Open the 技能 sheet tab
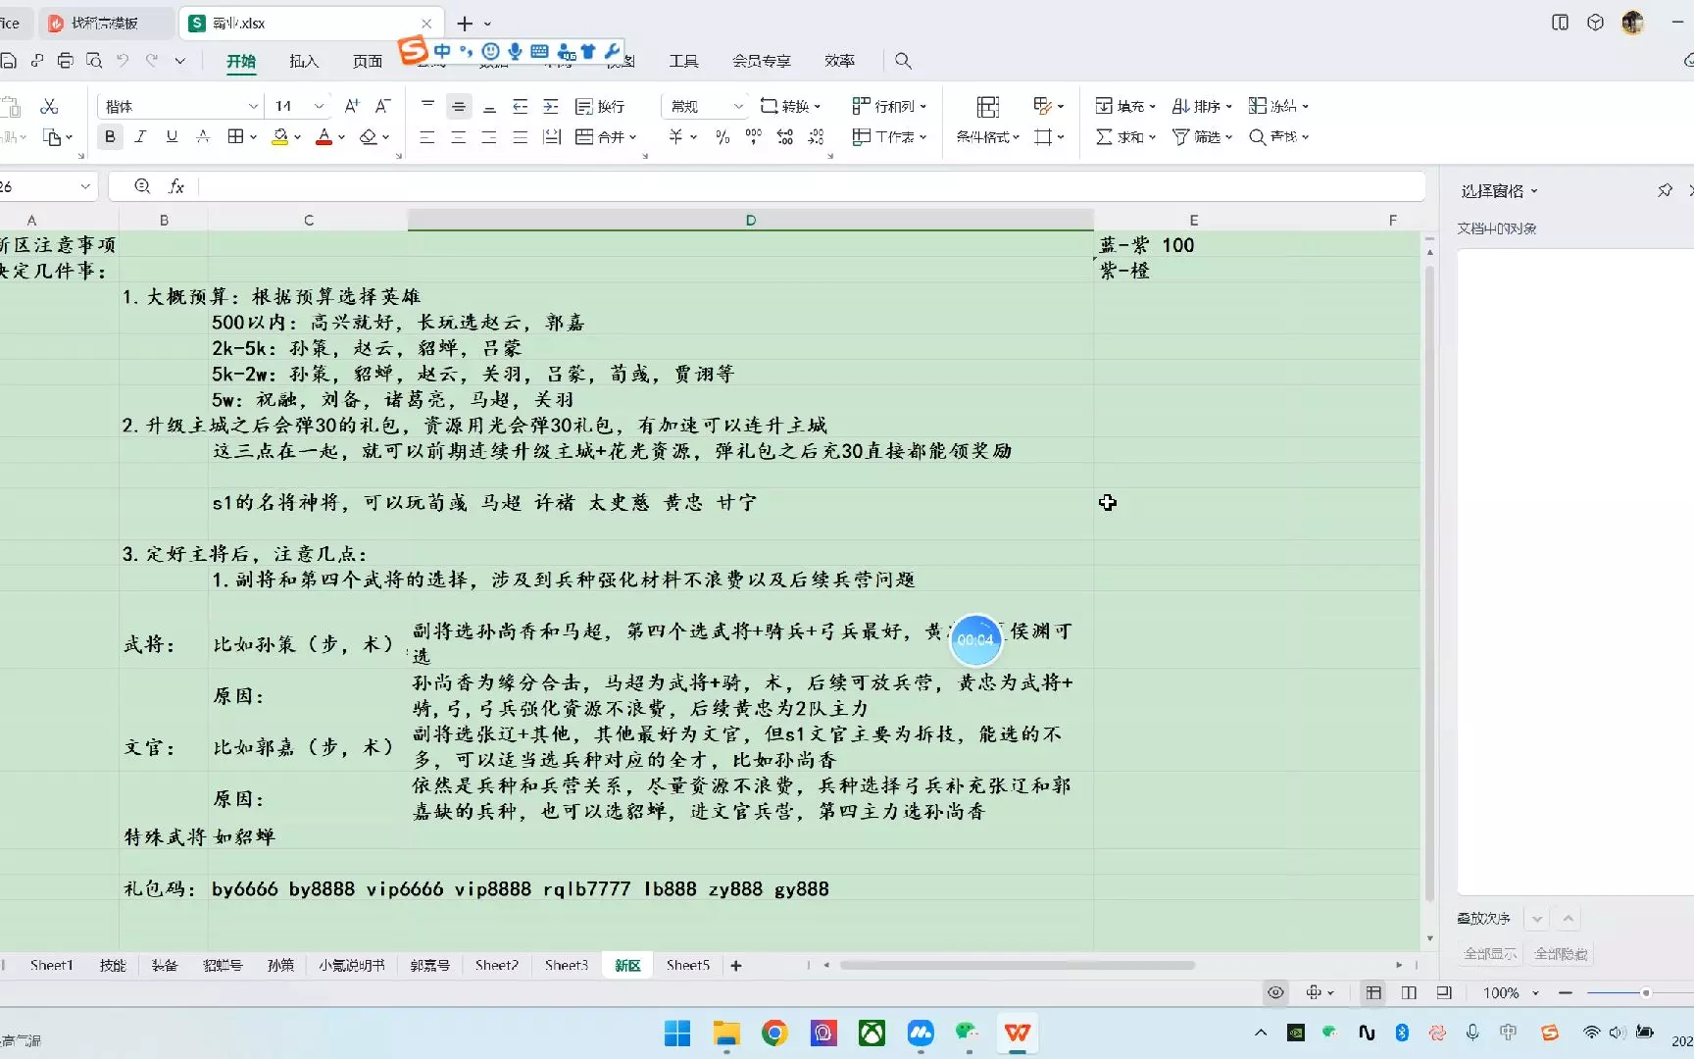The height and width of the screenshot is (1059, 1694). (x=113, y=966)
